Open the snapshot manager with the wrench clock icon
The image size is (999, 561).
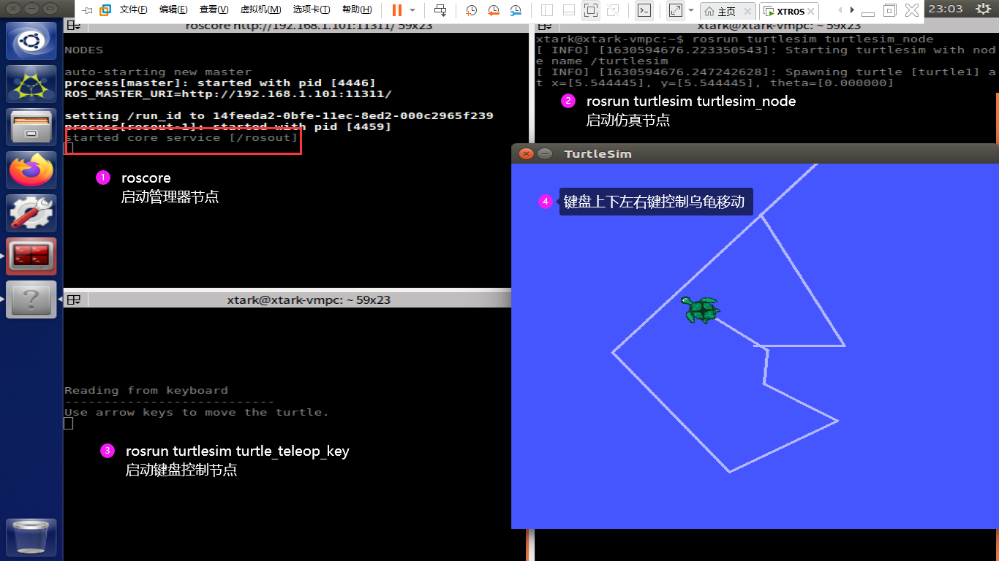[516, 10]
